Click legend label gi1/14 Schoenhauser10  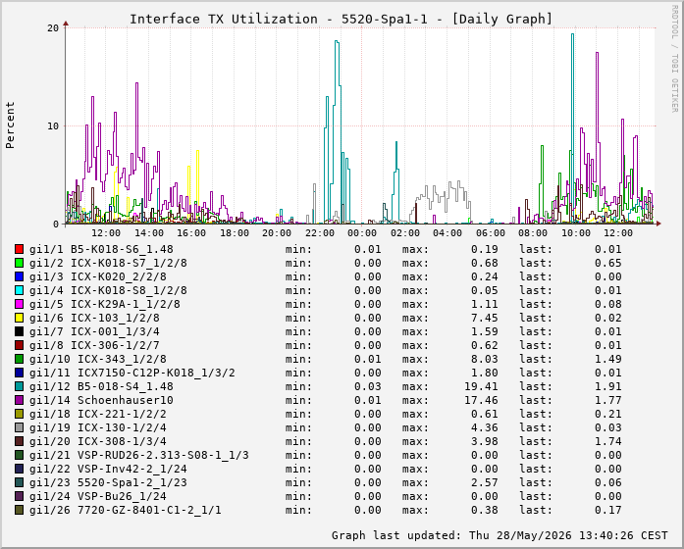coord(101,400)
